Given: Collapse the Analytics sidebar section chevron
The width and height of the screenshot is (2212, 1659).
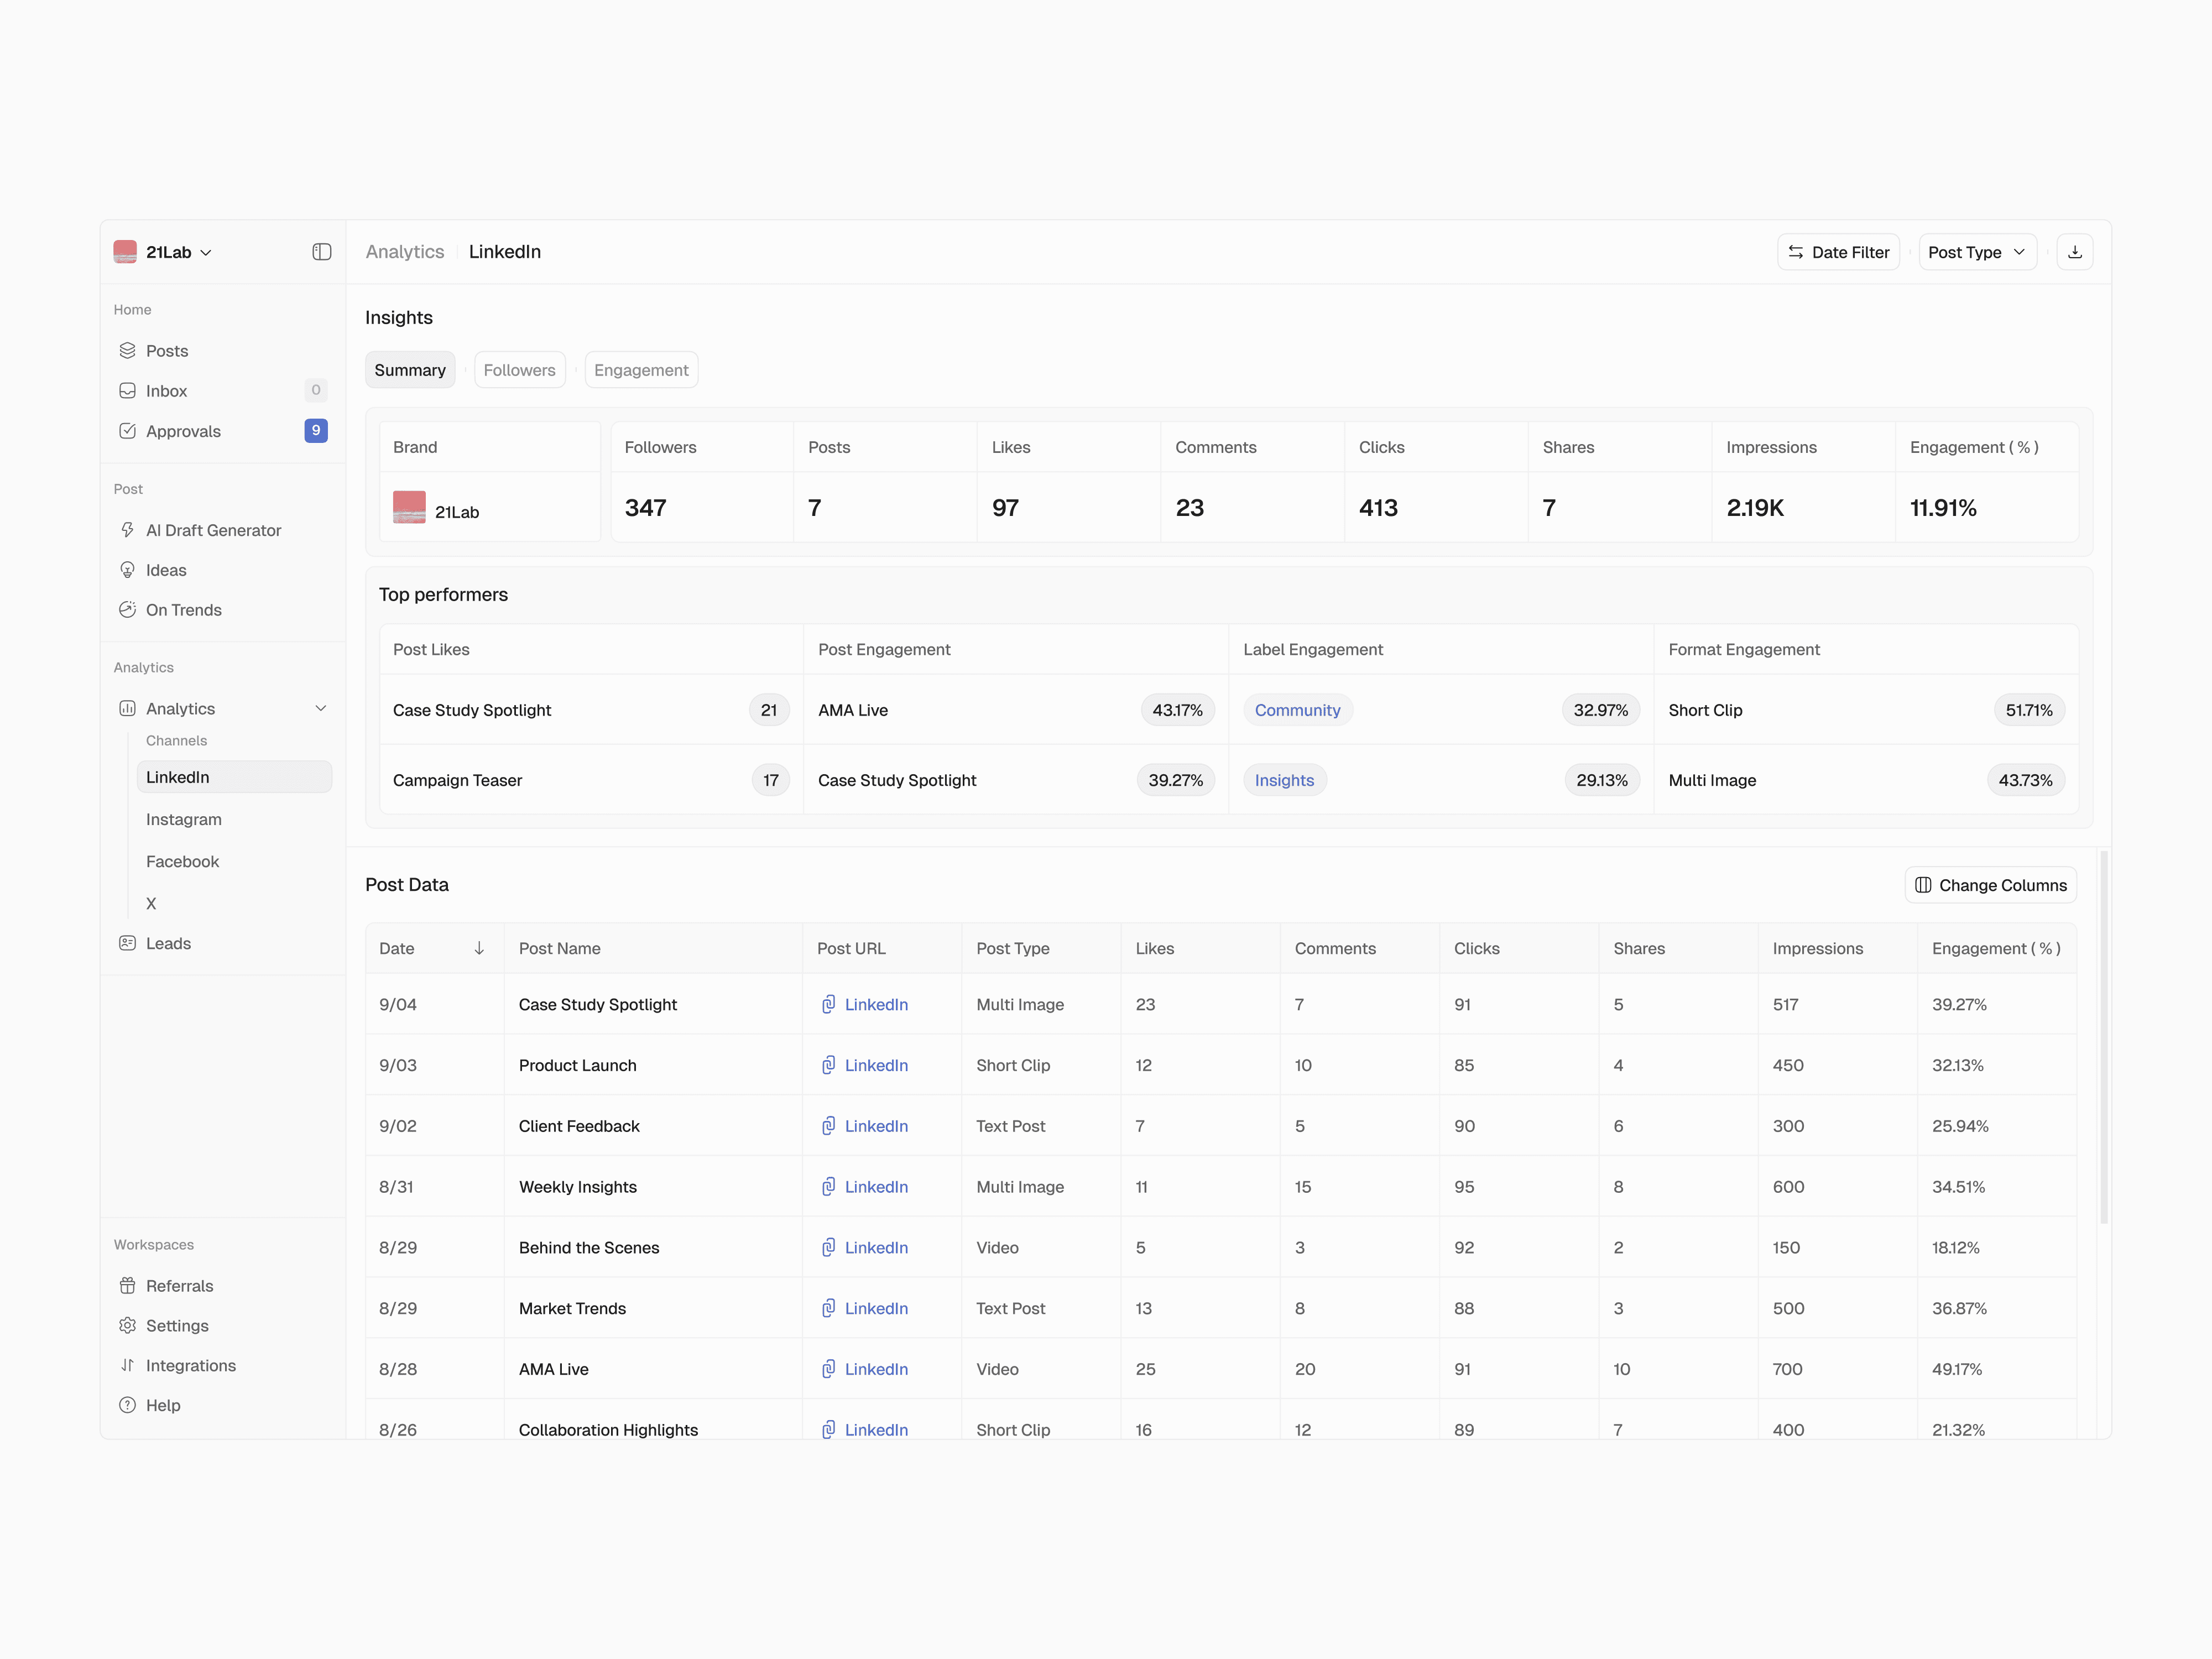Looking at the screenshot, I should pyautogui.click(x=321, y=708).
